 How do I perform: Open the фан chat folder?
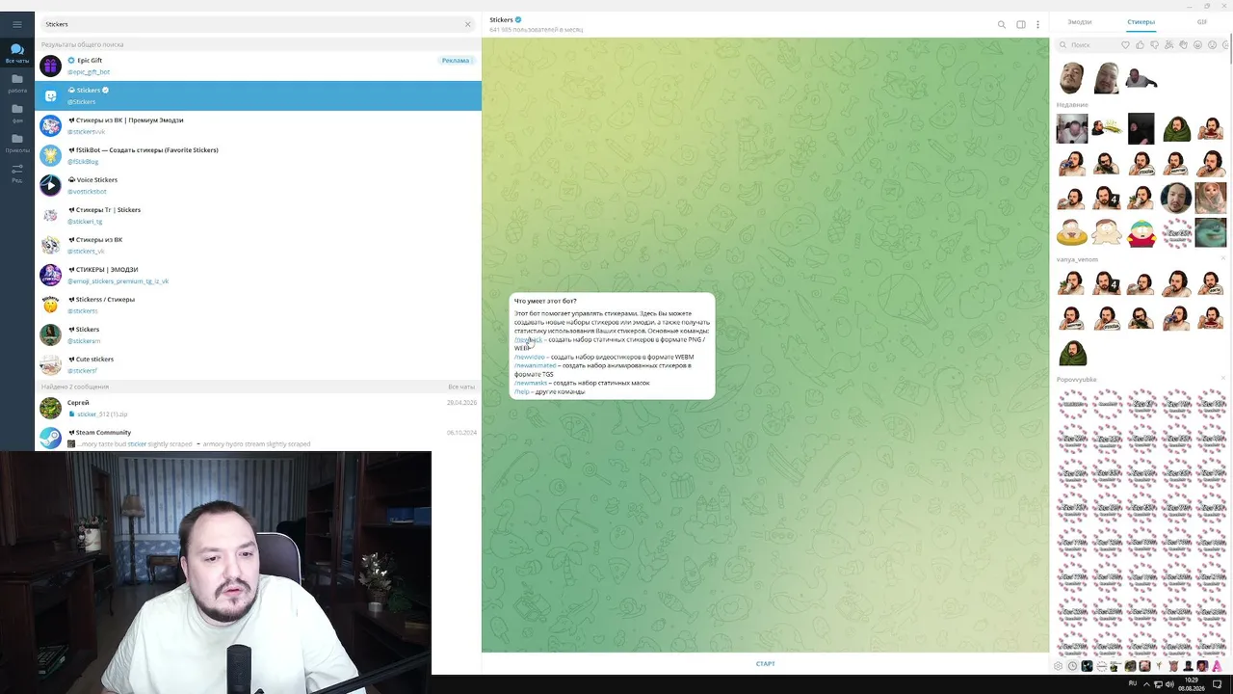point(16,114)
